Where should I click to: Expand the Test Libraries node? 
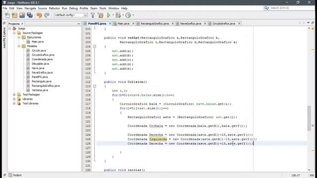pos(14,103)
